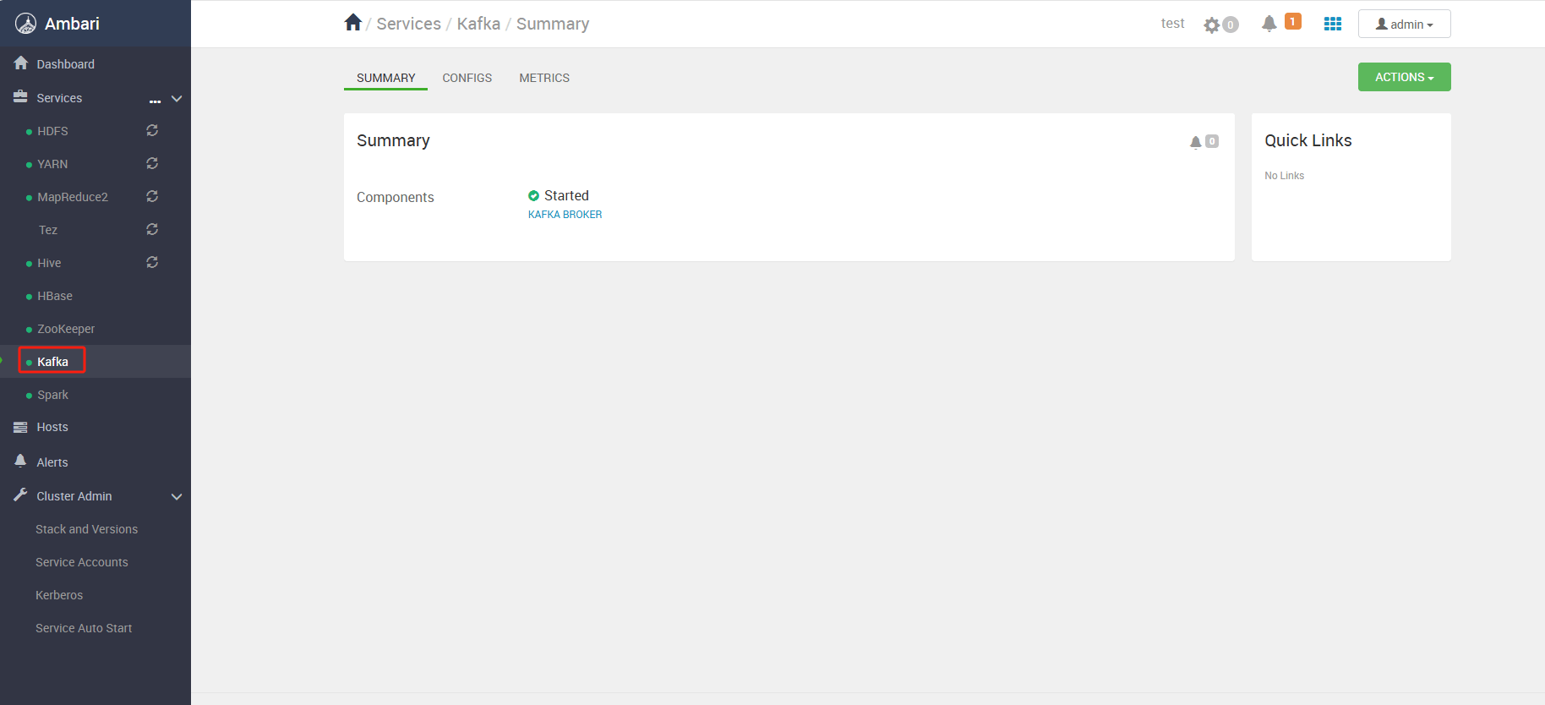Select HDFS service in sidebar

(52, 131)
